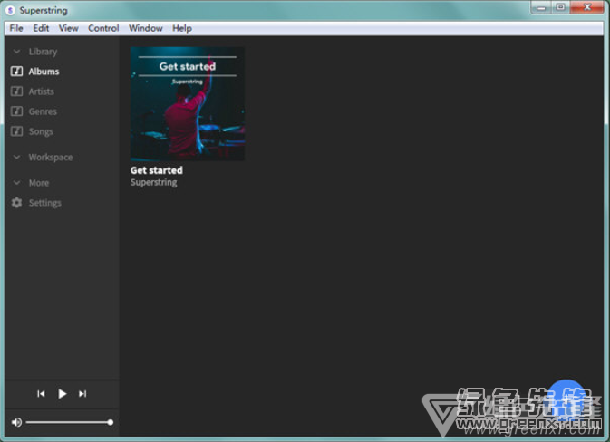Minimize the Superstring window
This screenshot has width=610, height=442.
click(x=541, y=7)
